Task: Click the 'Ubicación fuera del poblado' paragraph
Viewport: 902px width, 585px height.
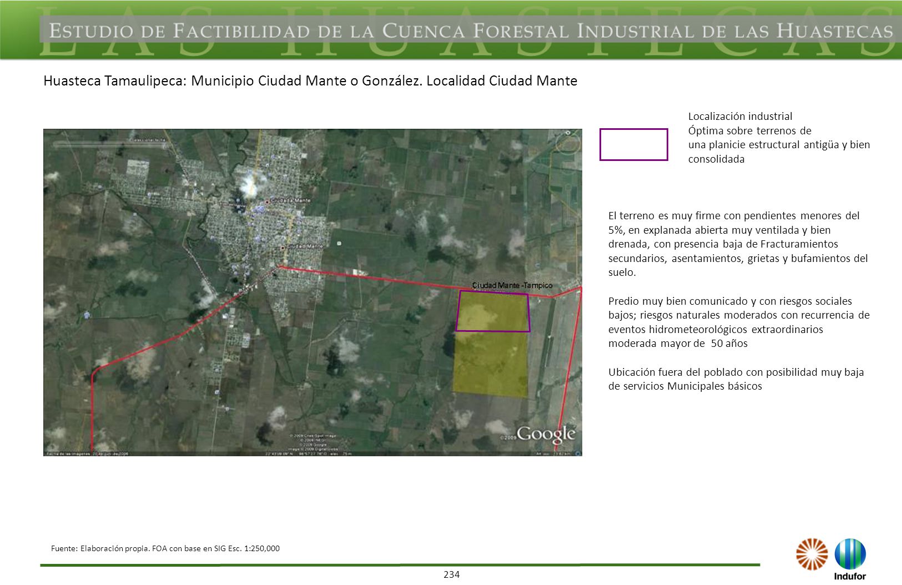Action: pyautogui.click(x=736, y=379)
